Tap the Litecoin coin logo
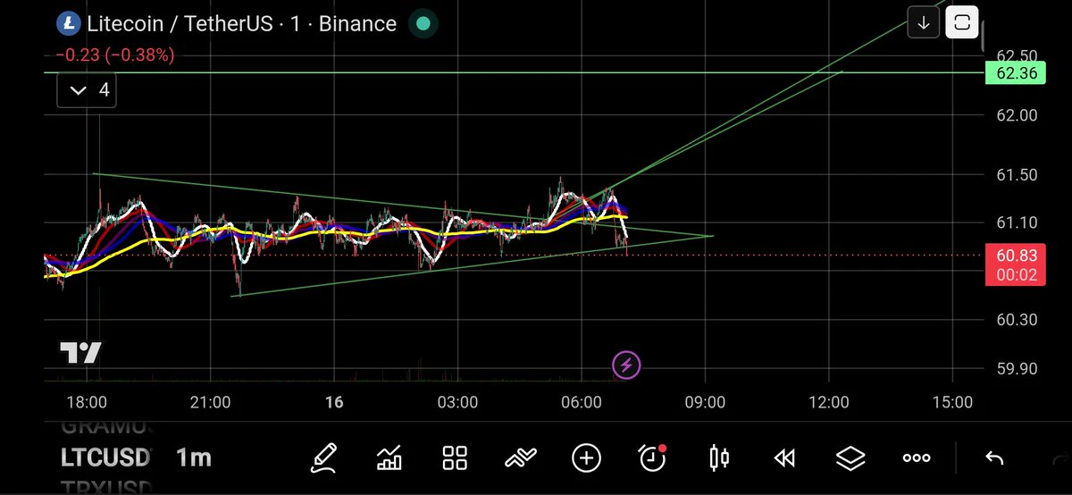Viewport: 1072px width, 495px height. [67, 24]
